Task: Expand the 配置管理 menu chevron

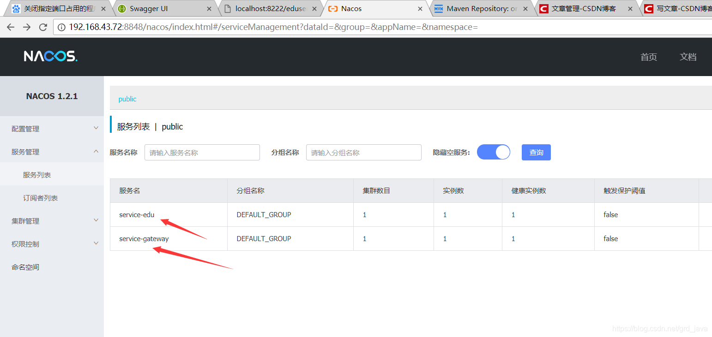Action: click(x=96, y=128)
